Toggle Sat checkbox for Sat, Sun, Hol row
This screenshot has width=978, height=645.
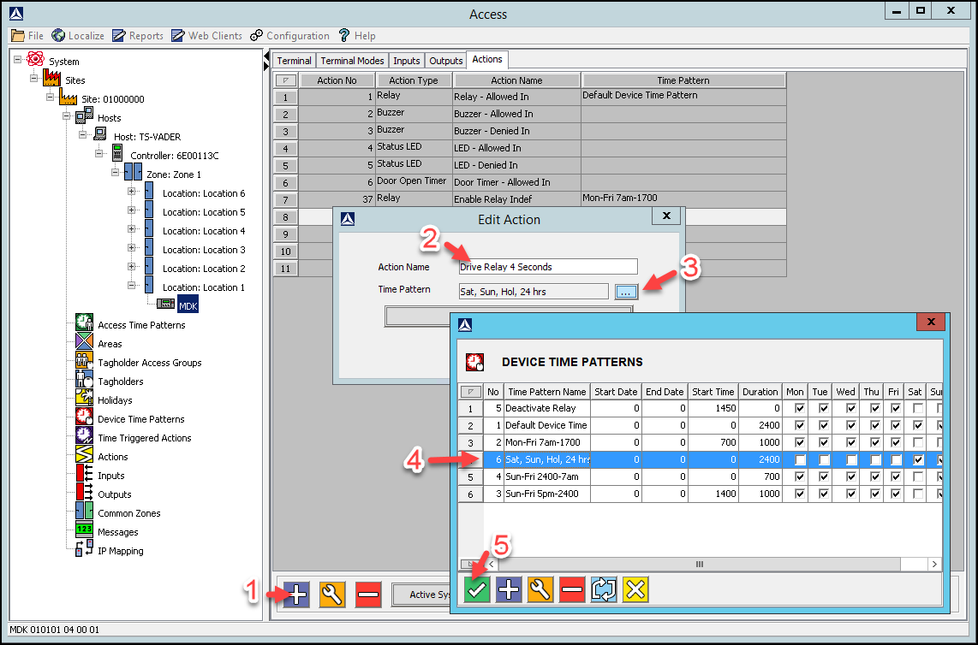(917, 459)
